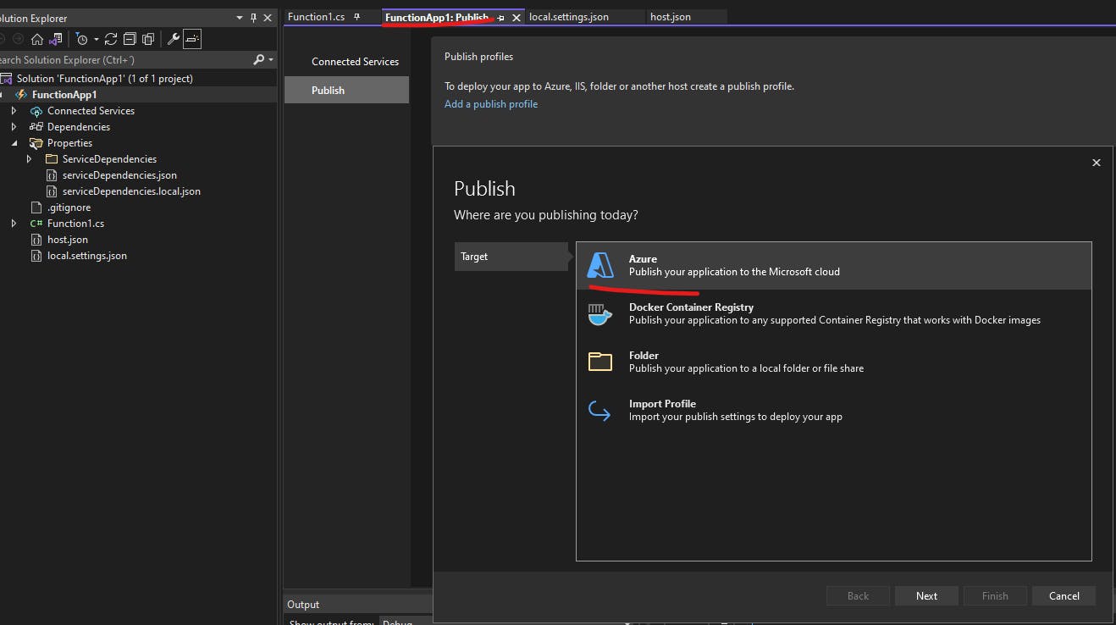Click the Show All Files icon
The height and width of the screenshot is (625, 1116).
pos(148,39)
